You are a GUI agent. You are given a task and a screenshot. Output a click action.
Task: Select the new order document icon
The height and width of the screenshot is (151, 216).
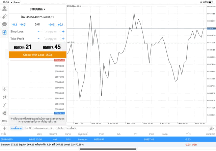click(x=4, y=32)
